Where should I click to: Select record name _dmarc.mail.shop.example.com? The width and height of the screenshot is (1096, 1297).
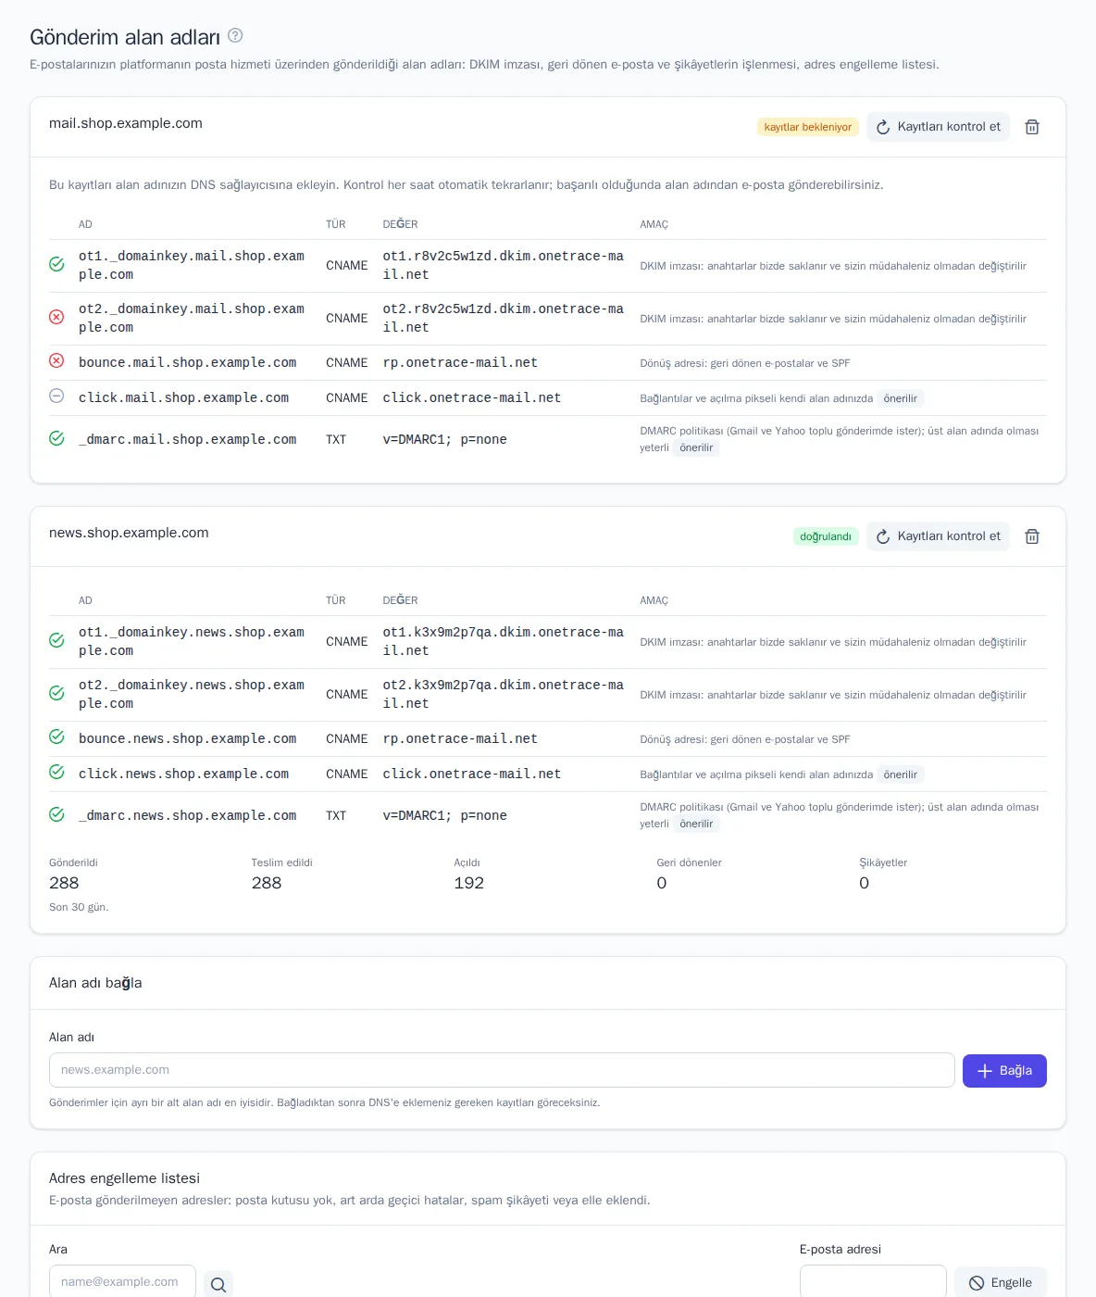pos(188,440)
